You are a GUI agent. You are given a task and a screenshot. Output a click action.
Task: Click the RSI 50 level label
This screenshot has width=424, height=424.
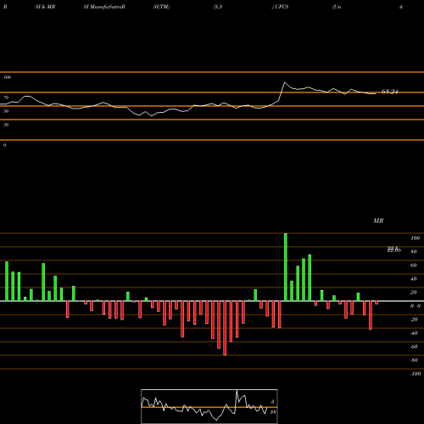point(6,111)
